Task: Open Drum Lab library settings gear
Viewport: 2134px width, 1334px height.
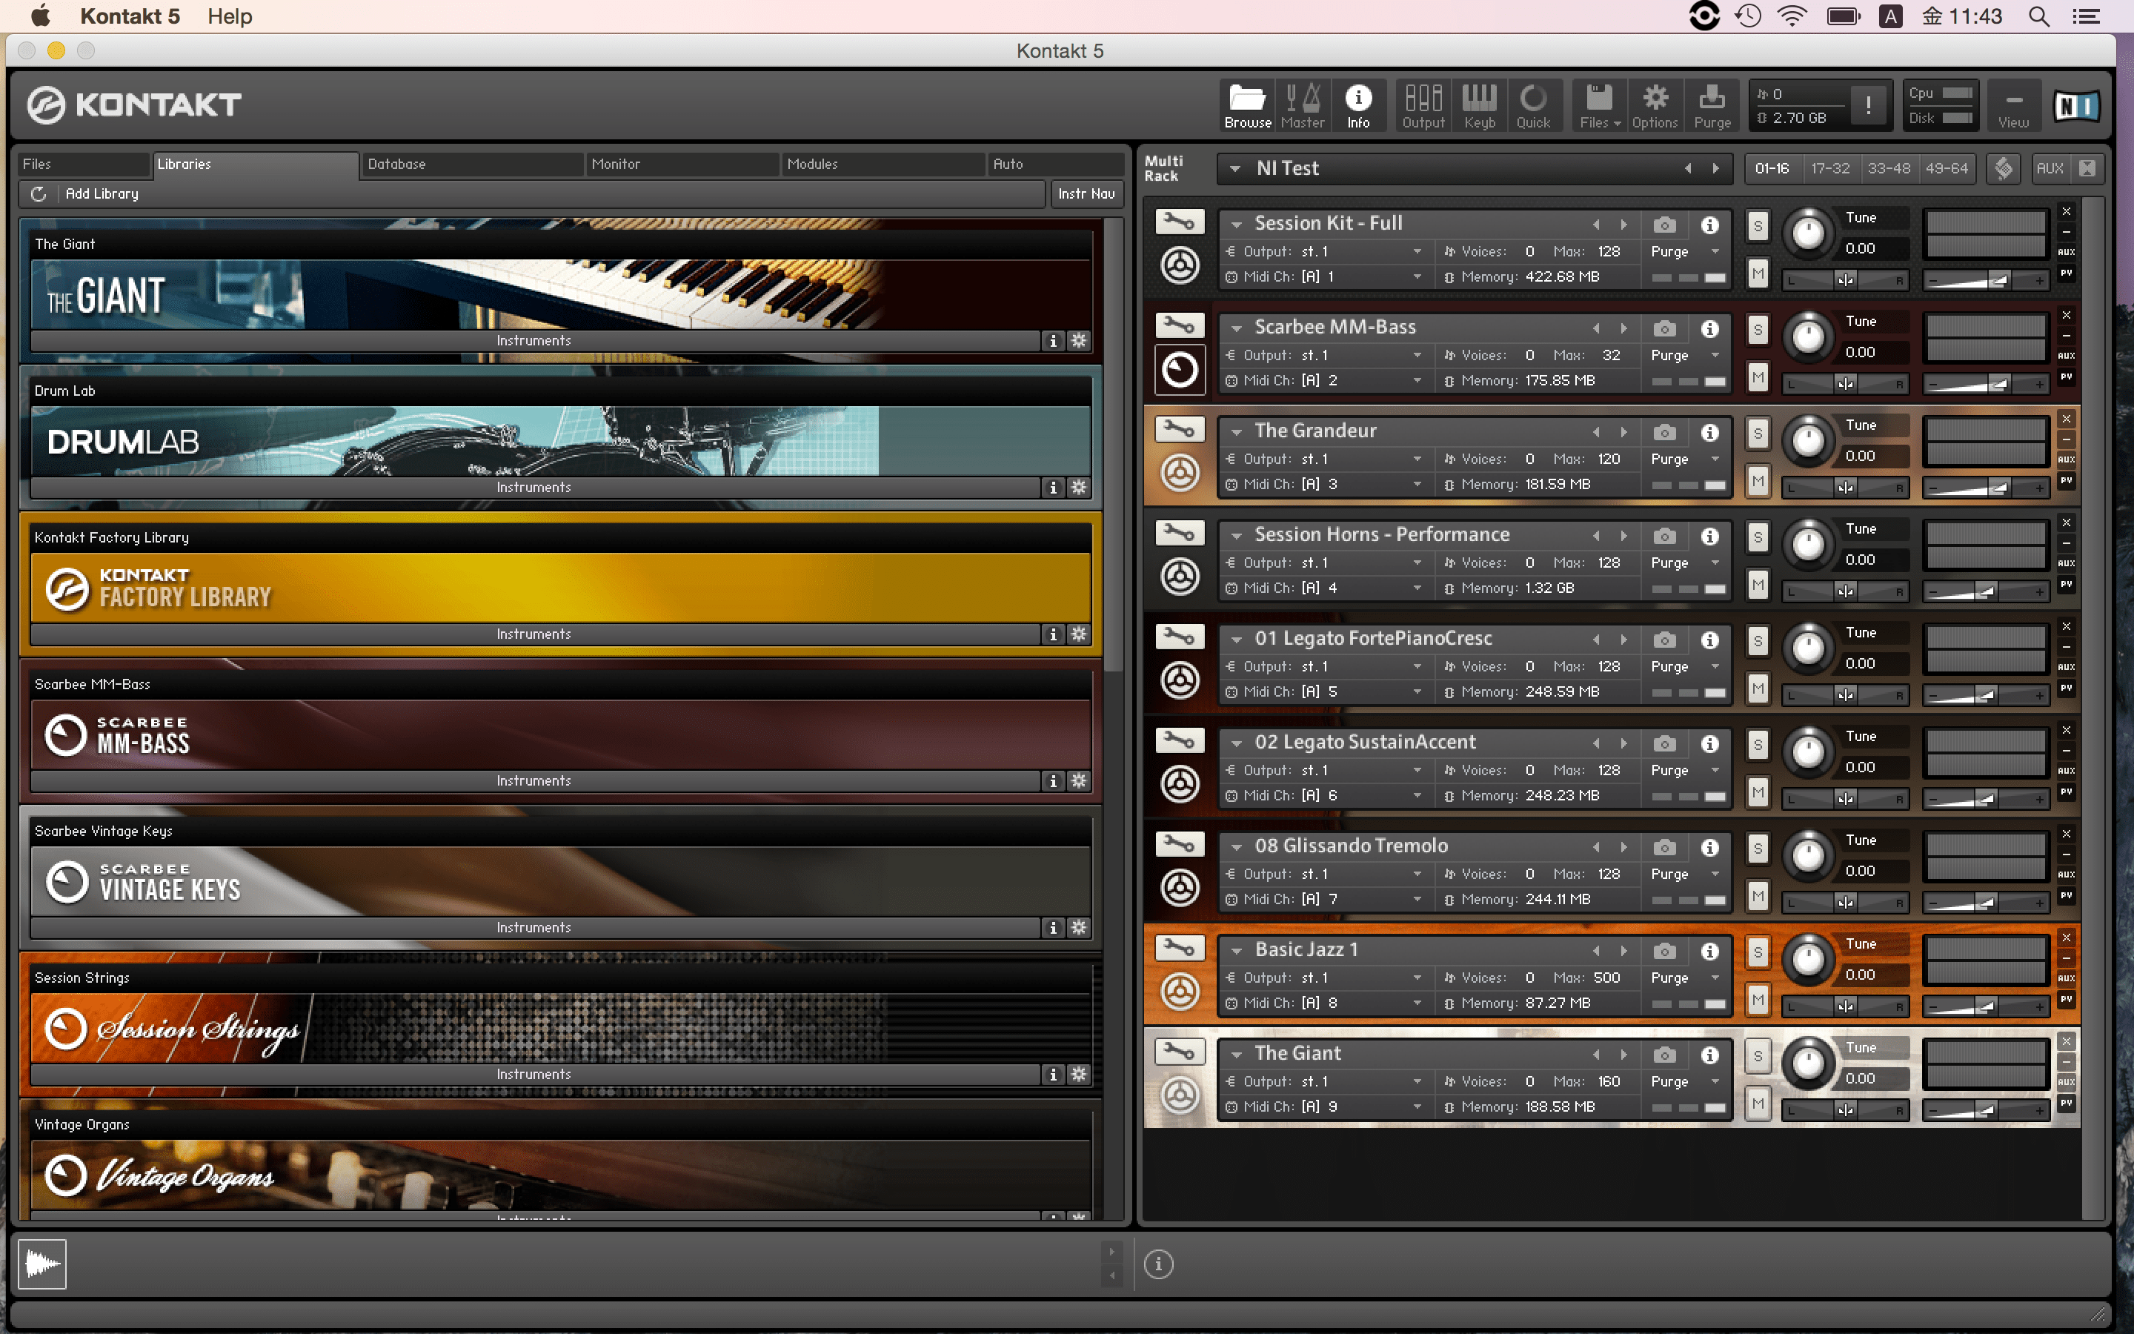Action: pyautogui.click(x=1078, y=487)
